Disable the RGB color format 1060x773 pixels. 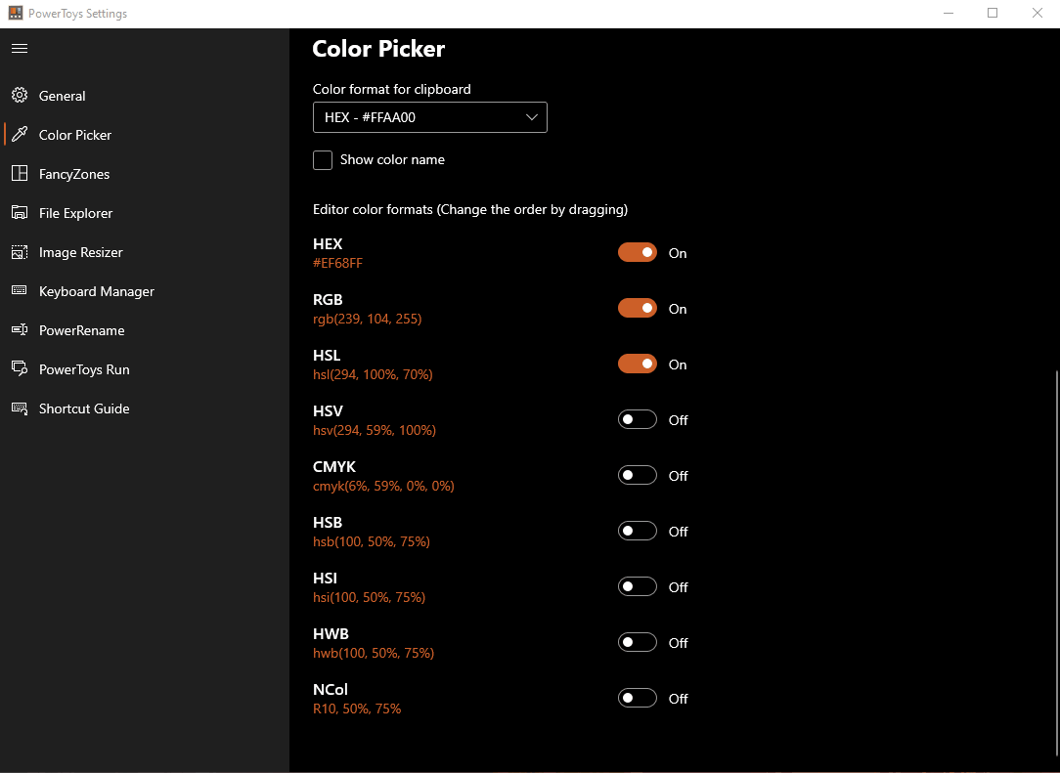(x=637, y=308)
